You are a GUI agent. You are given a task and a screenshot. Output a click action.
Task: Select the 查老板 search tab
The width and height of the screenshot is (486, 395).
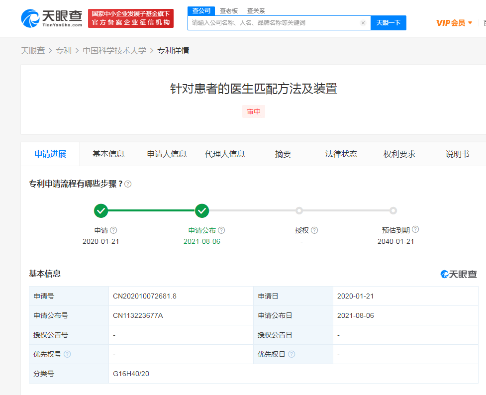(x=229, y=11)
